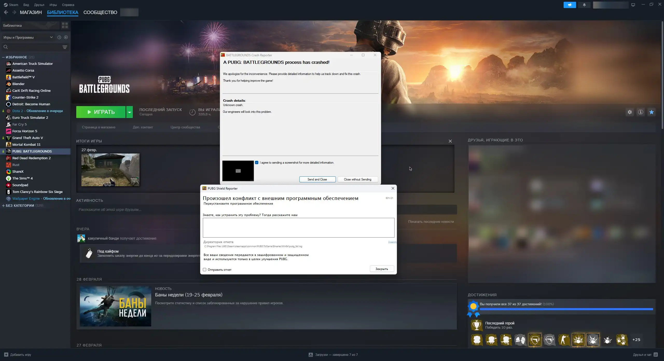Collapse the ИЗБРАННОЕ category
This screenshot has width=664, height=361.
coord(3,57)
